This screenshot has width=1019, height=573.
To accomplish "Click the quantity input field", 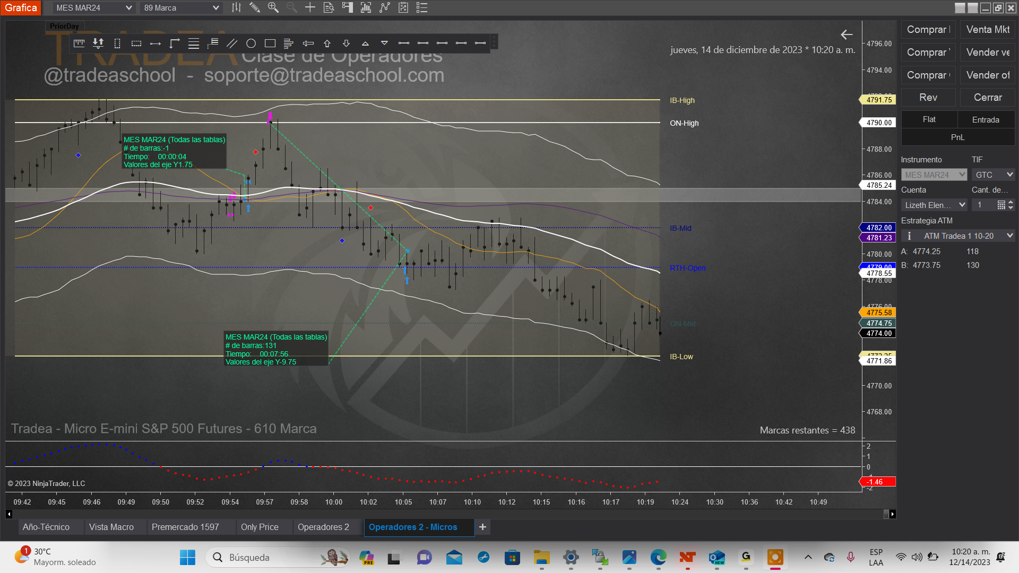I will coord(983,205).
